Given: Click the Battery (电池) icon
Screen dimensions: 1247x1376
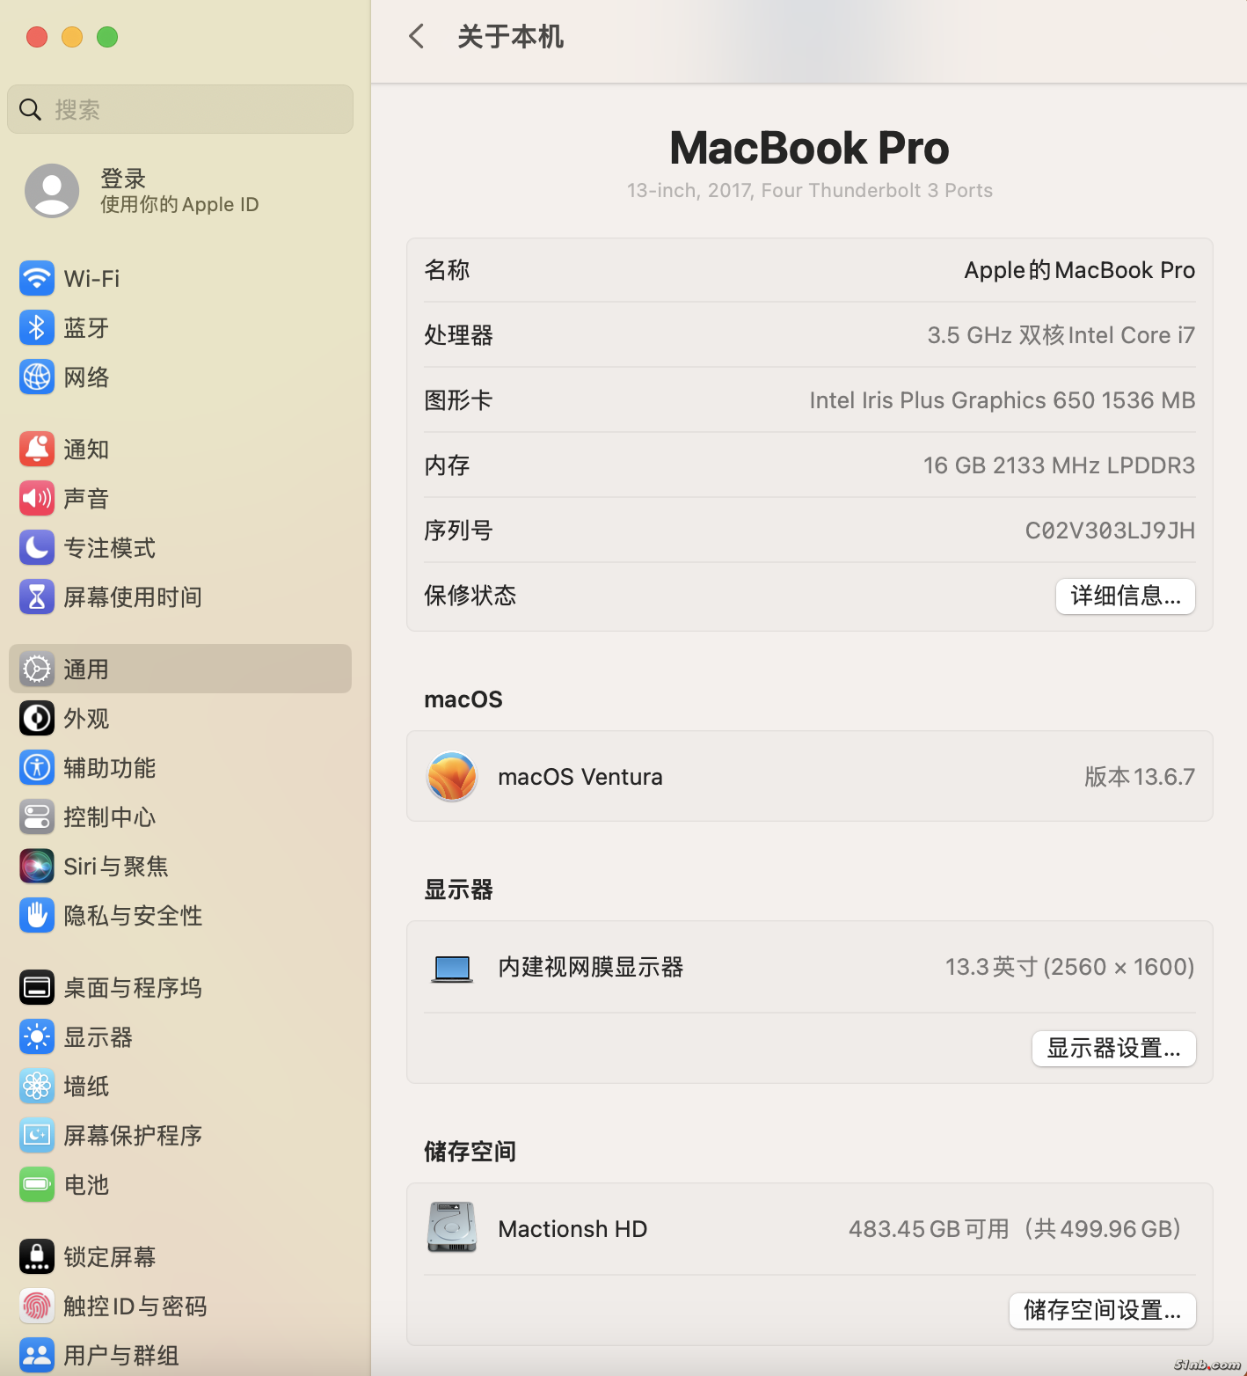Looking at the screenshot, I should pyautogui.click(x=37, y=1185).
